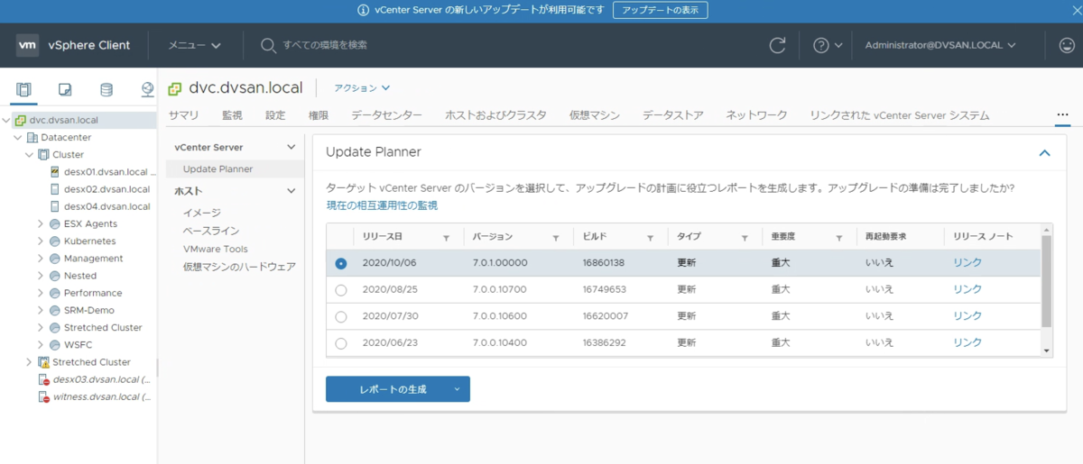
Task: Switch to the ネットワーク tab
Action: click(756, 115)
